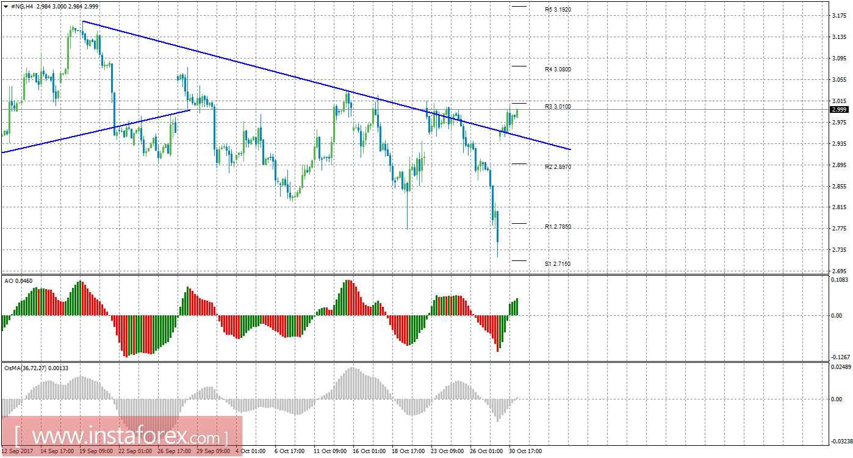Click OsMA scale value 0.02489
Screen dimensions: 853x458
point(841,367)
